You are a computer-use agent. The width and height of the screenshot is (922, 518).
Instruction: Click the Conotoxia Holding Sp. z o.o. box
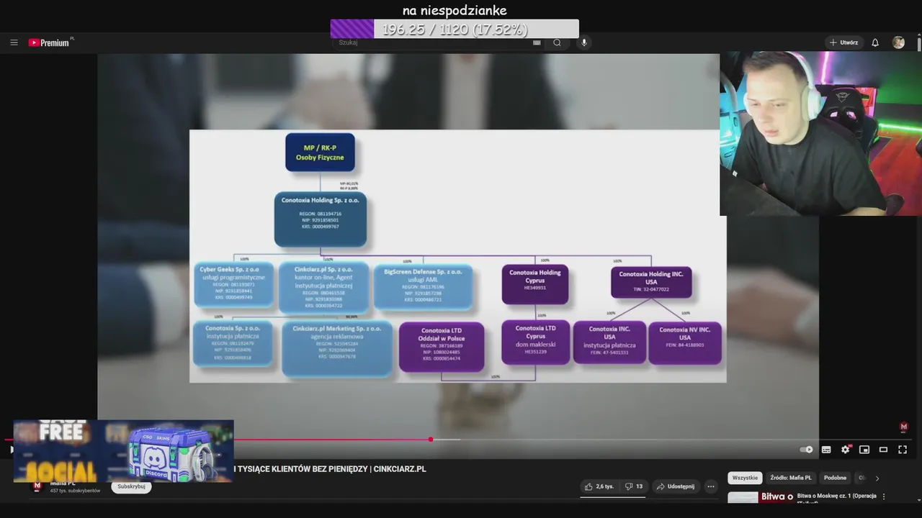(321, 219)
